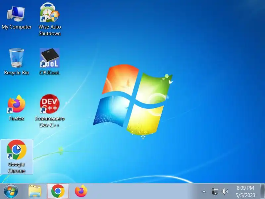
Task: Launch Firefox from the taskbar
Action: pos(81,191)
